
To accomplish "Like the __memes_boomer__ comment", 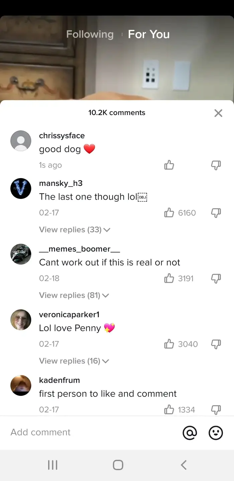I will 169,278.
